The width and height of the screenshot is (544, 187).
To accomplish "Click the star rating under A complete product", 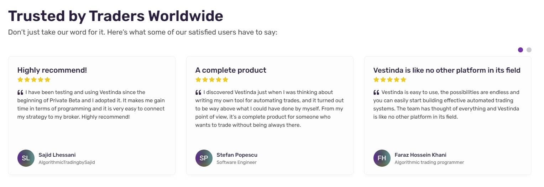I will [x=212, y=79].
